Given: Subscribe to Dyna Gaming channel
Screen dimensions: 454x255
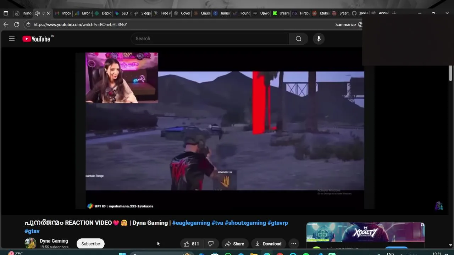Looking at the screenshot, I should pos(90,244).
